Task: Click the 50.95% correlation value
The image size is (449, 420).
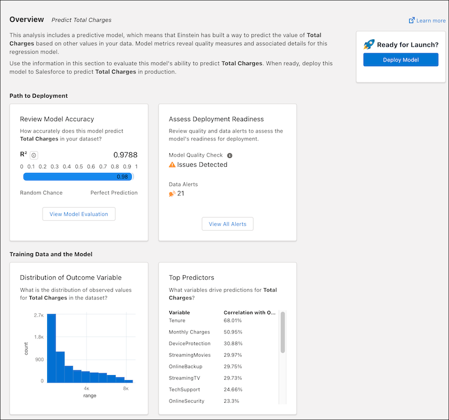Action: [x=233, y=332]
